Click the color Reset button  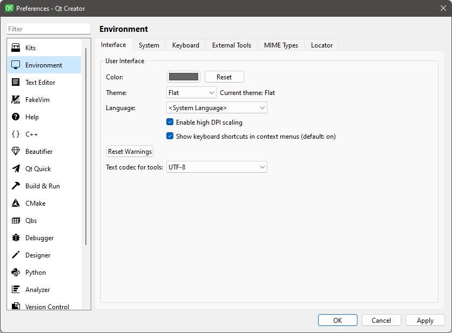click(x=224, y=77)
